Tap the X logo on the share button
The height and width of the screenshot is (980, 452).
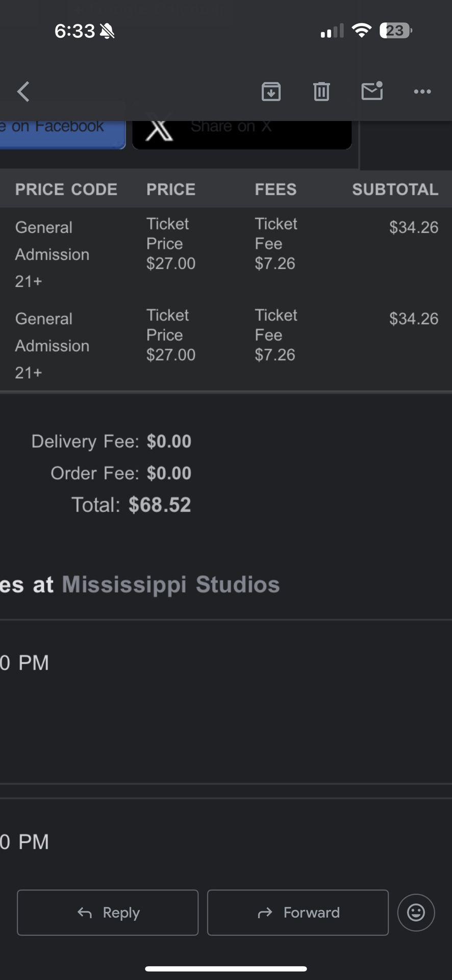click(x=159, y=130)
